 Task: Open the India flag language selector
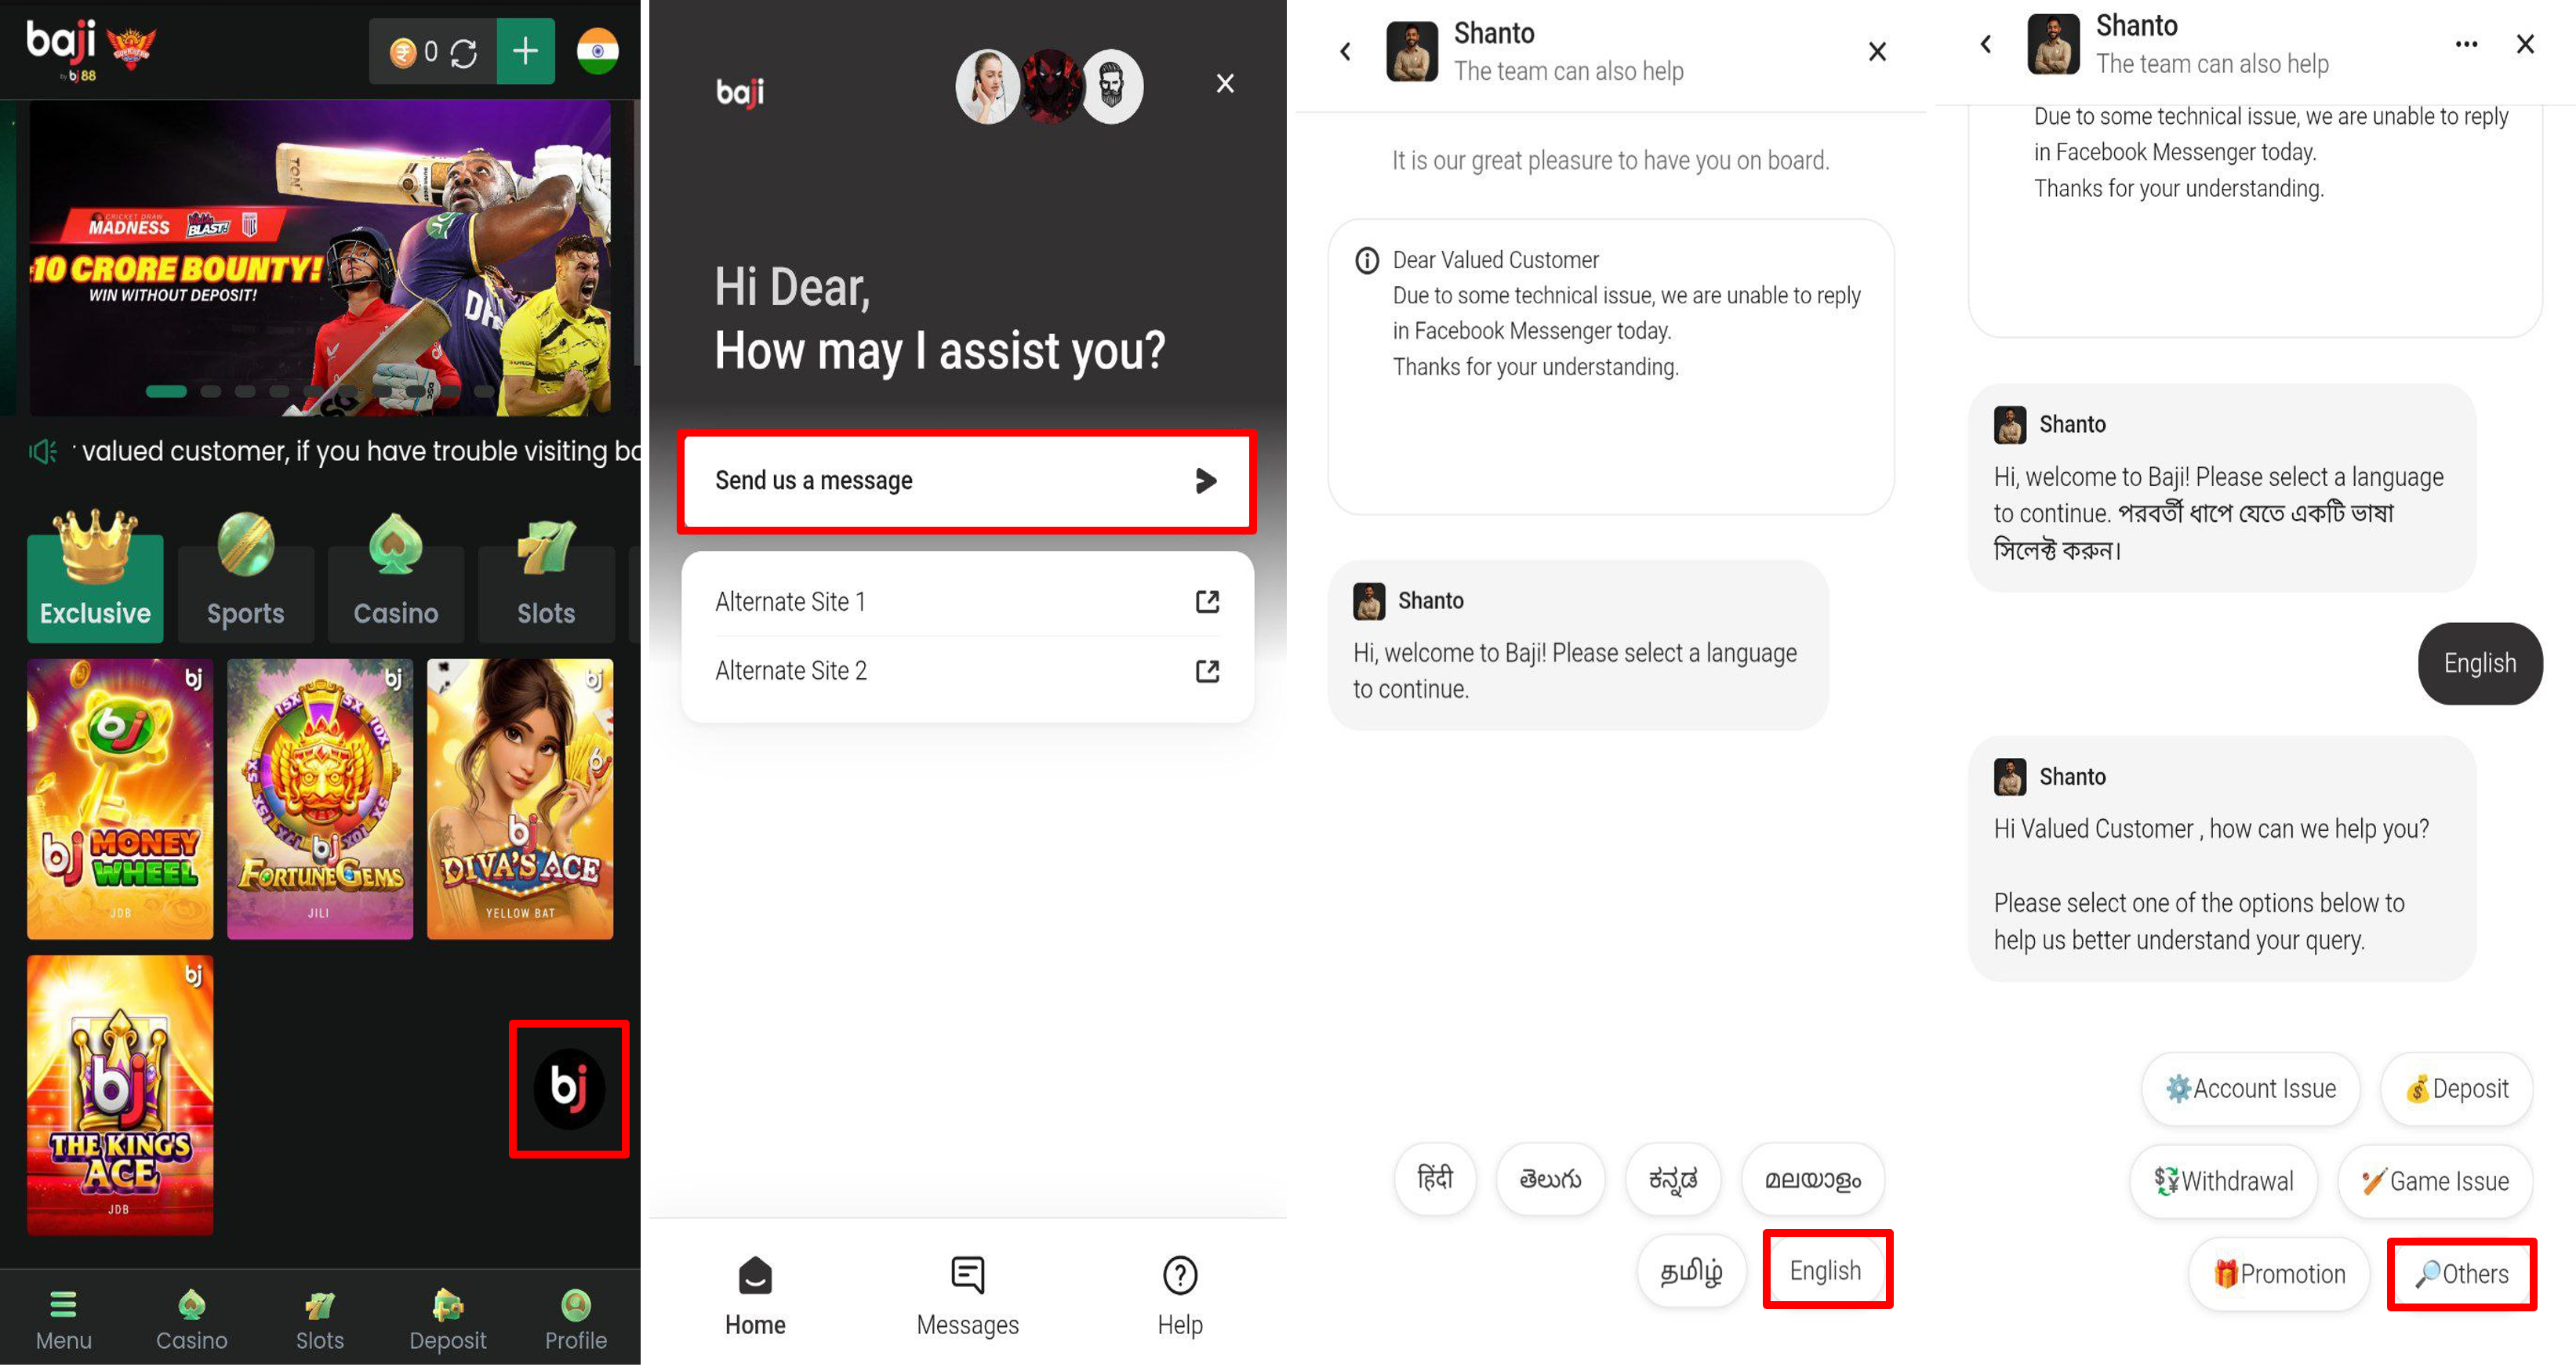597,51
